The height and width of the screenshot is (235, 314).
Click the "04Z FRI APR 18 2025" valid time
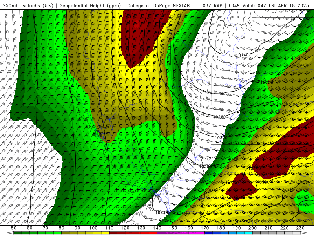pyautogui.click(x=283, y=5)
